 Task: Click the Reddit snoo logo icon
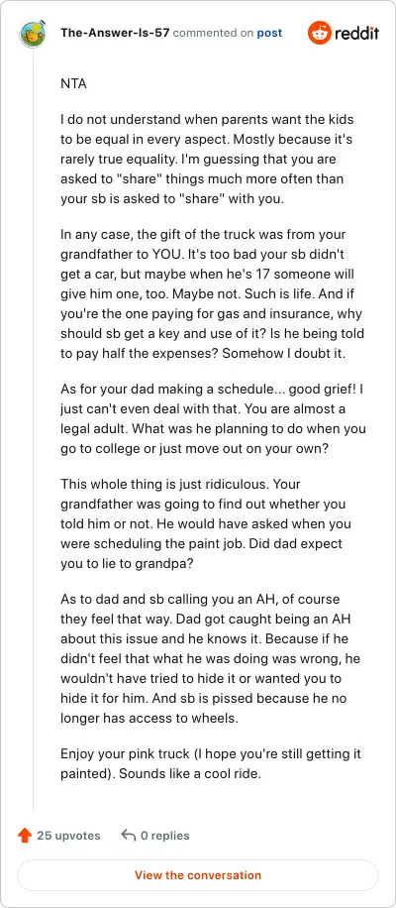tap(318, 33)
